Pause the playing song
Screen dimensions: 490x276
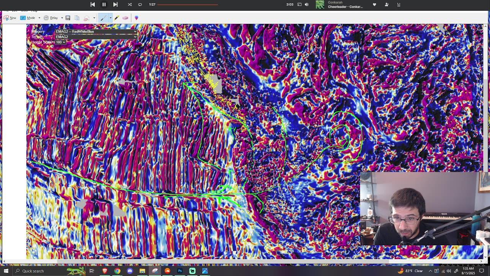(x=104, y=4)
